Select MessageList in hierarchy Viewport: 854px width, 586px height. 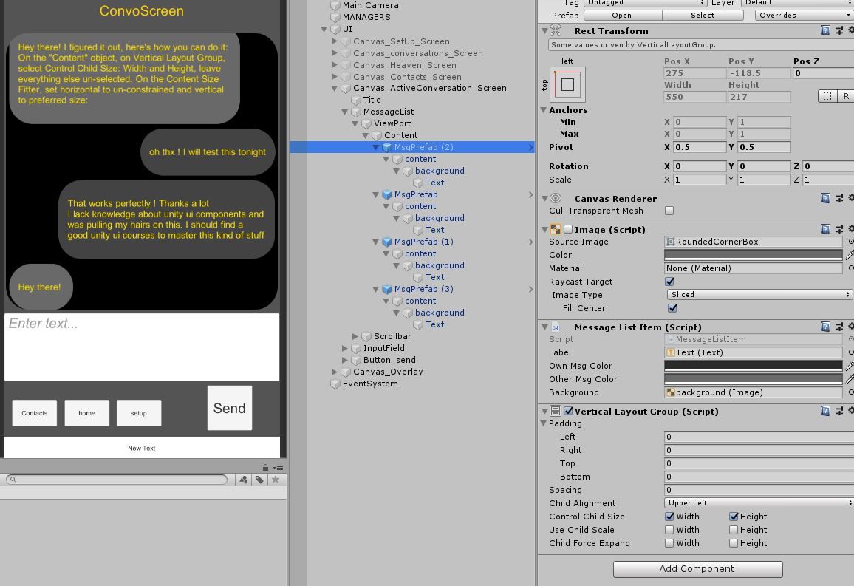pos(389,112)
